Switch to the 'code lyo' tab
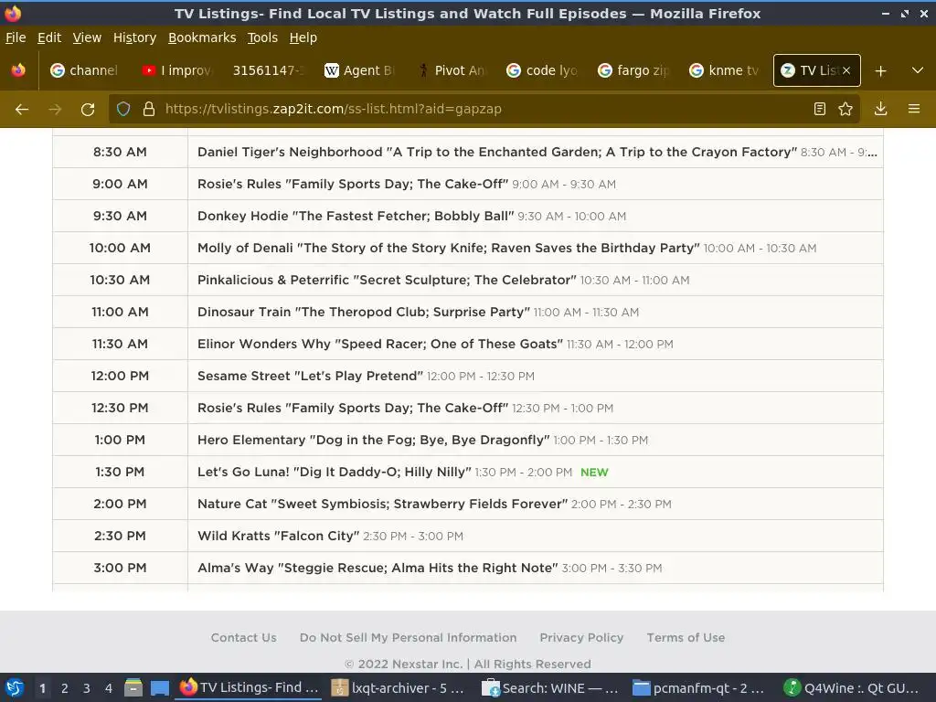 542,70
